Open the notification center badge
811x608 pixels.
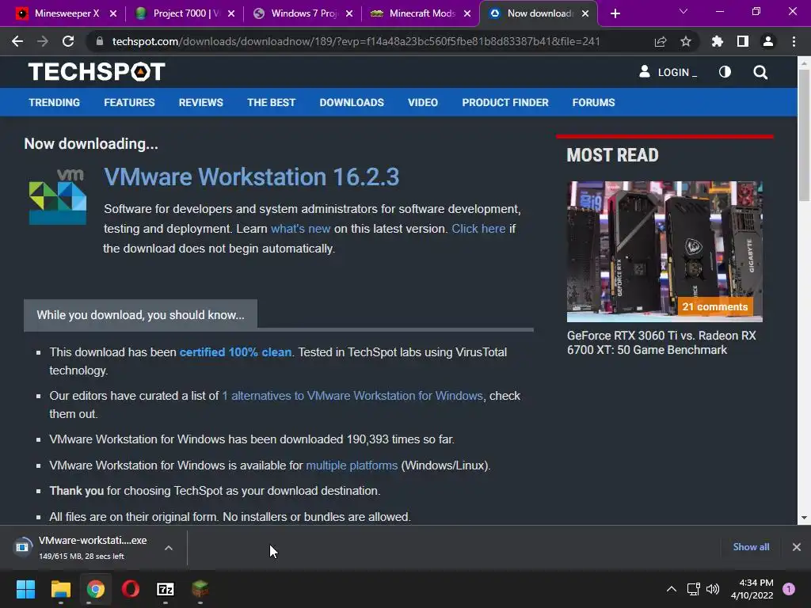(789, 589)
